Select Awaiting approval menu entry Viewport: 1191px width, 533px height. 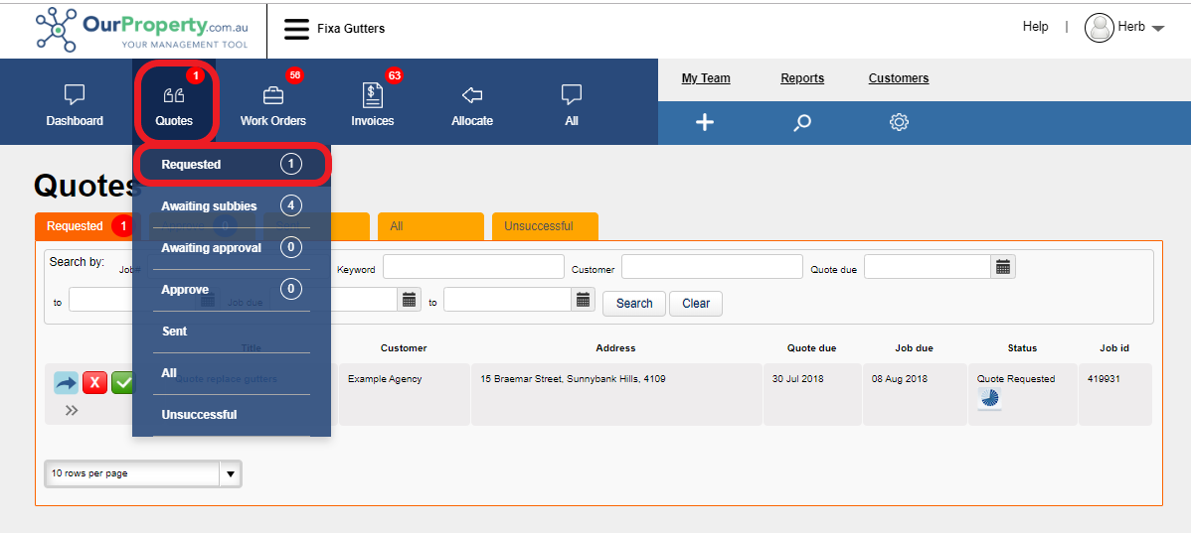[232, 248]
